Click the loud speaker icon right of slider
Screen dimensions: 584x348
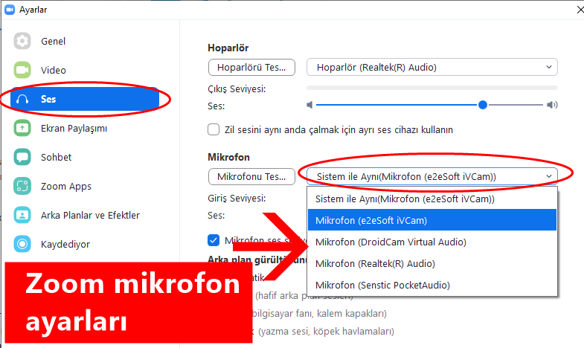tap(552, 105)
